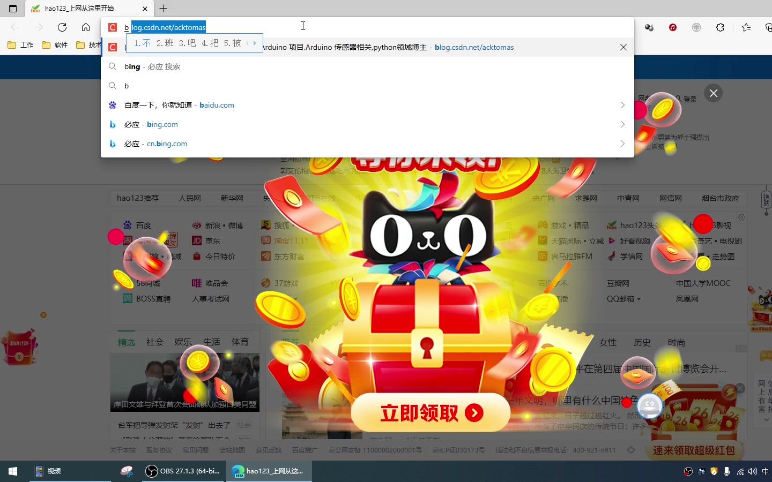
Task: Select the hao123 browser tab
Action: coord(89,9)
